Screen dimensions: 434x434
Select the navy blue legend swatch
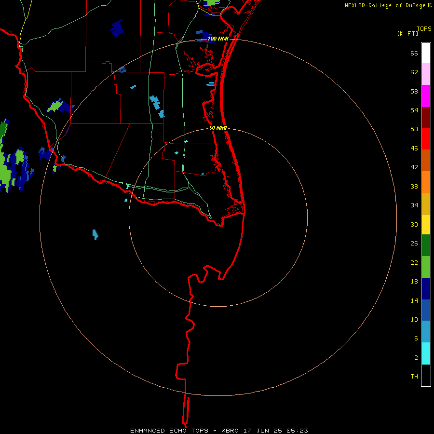point(426,289)
